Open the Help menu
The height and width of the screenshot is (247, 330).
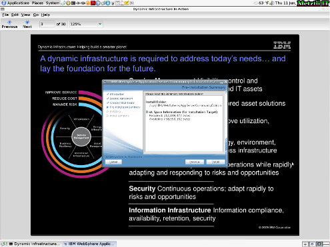[x=45, y=15]
